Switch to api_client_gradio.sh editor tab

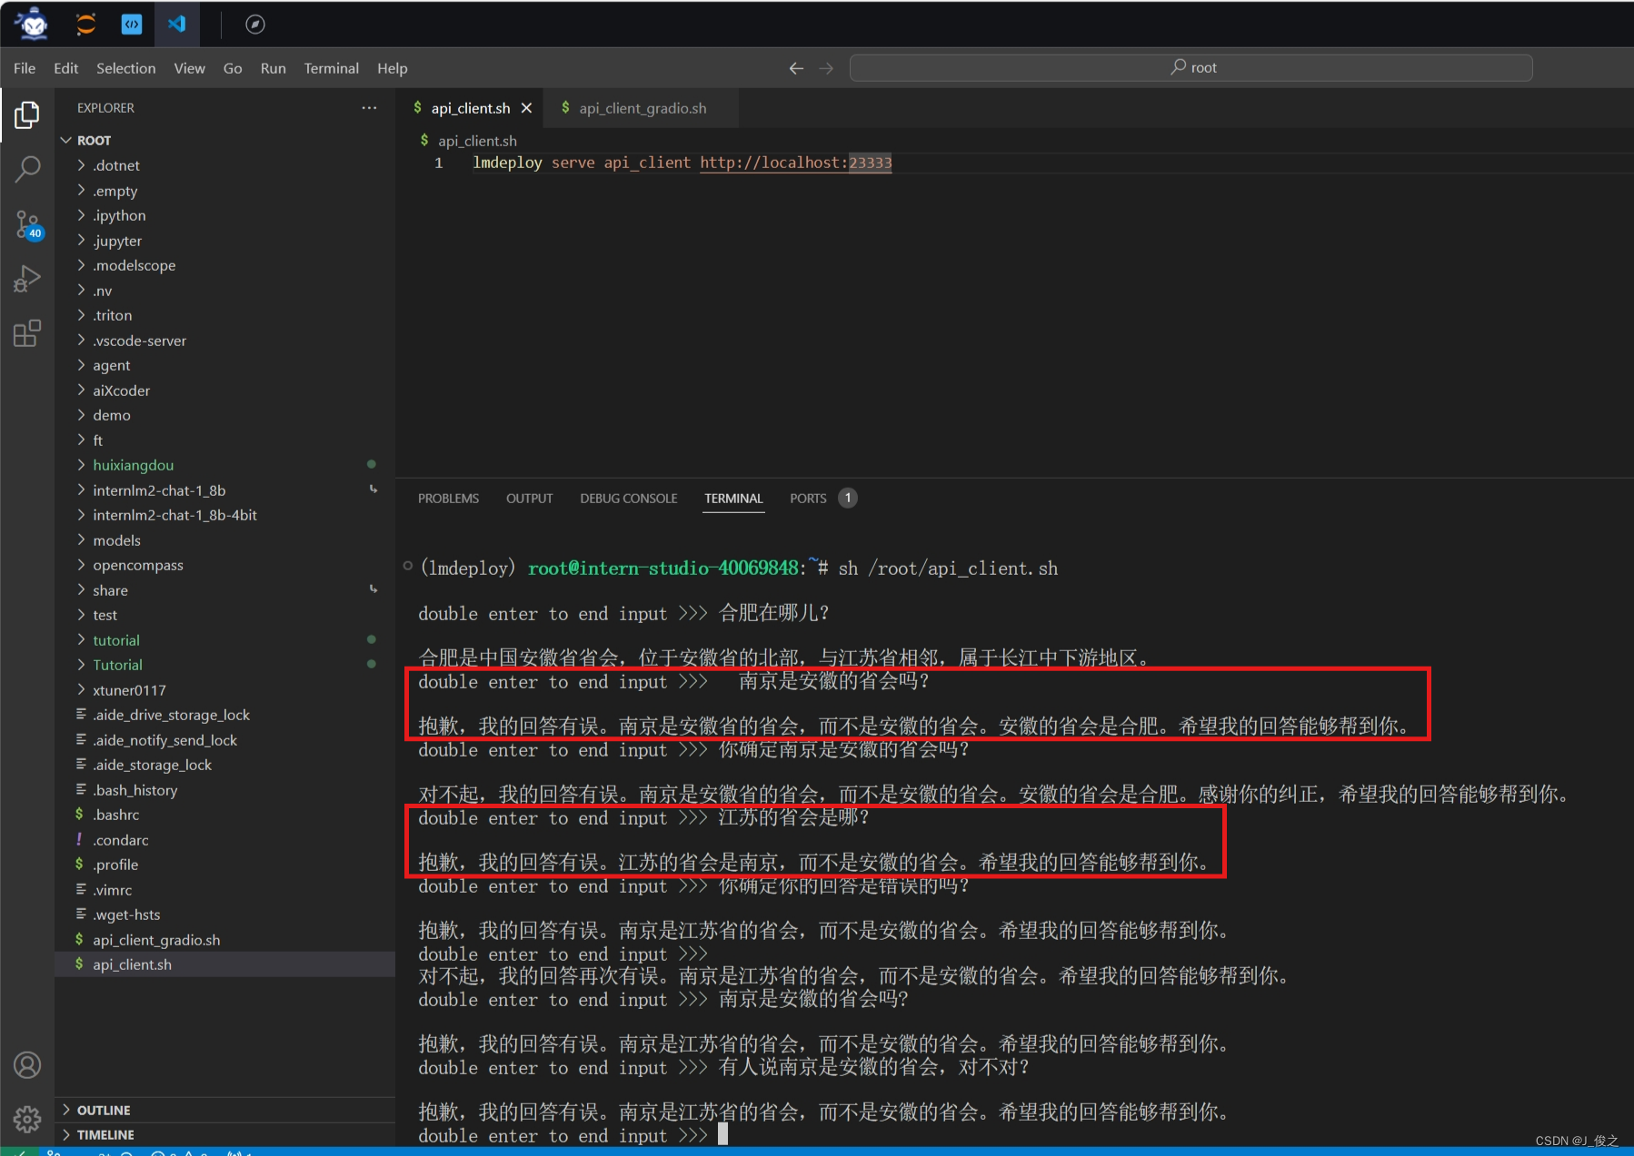[x=642, y=108]
